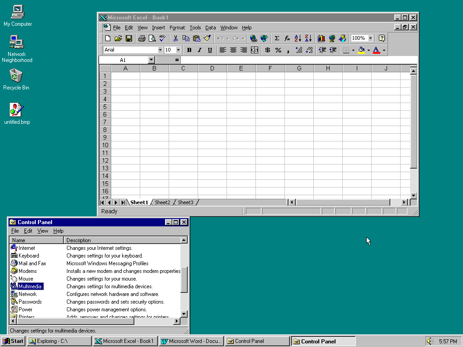Open the Fill Color dropdown arrow

[369, 50]
